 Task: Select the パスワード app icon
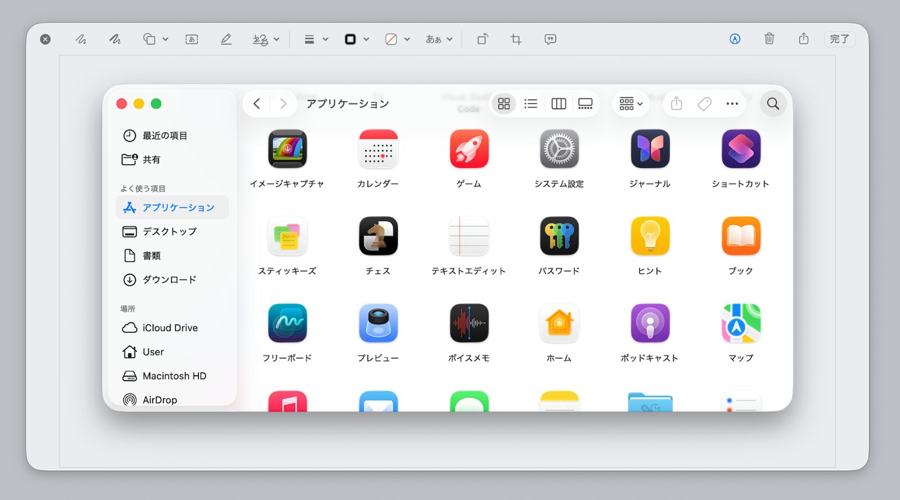tap(559, 236)
